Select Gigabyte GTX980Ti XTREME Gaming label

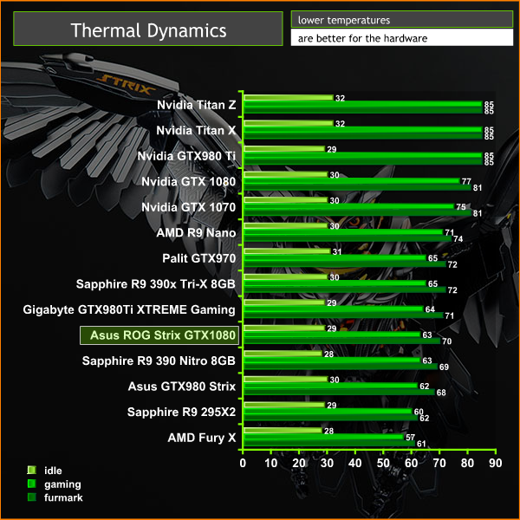click(x=129, y=309)
